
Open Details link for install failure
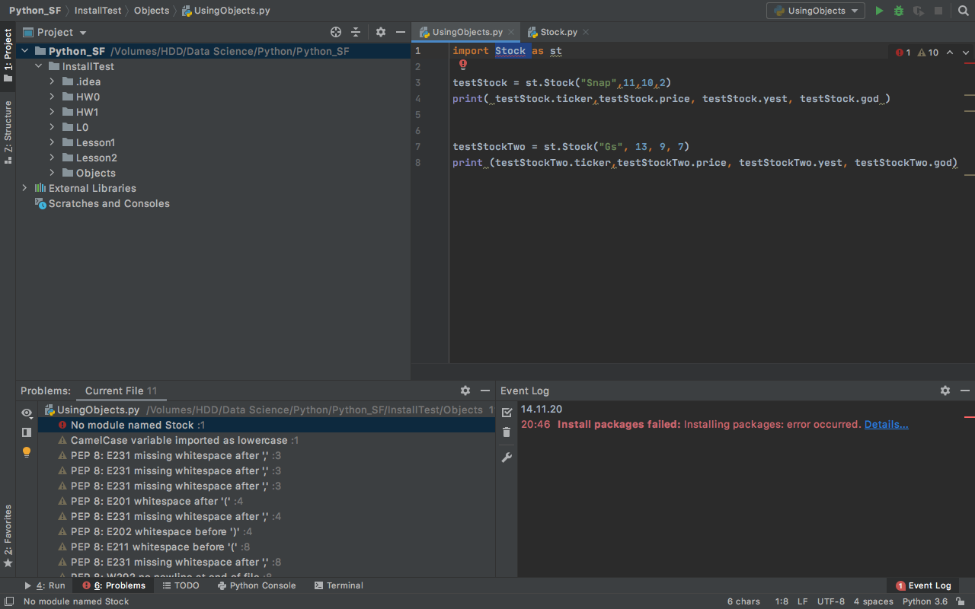point(886,424)
